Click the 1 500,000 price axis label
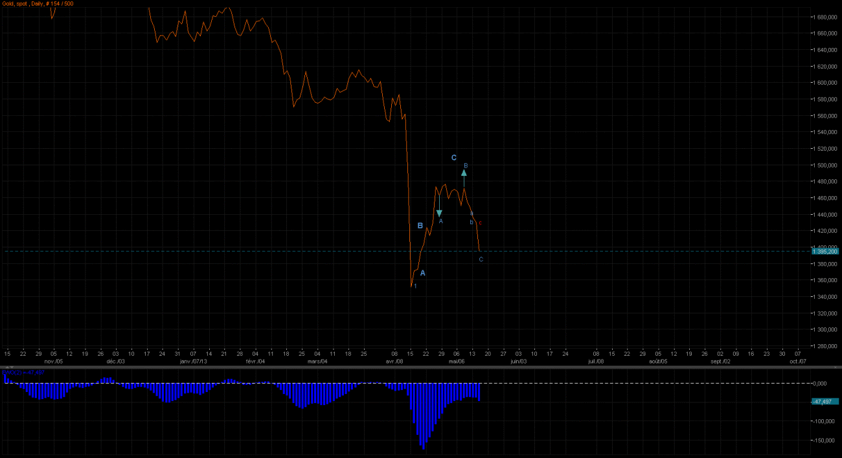 coord(825,166)
